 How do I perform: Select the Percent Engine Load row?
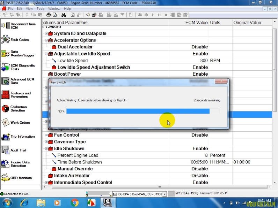click(x=157, y=155)
